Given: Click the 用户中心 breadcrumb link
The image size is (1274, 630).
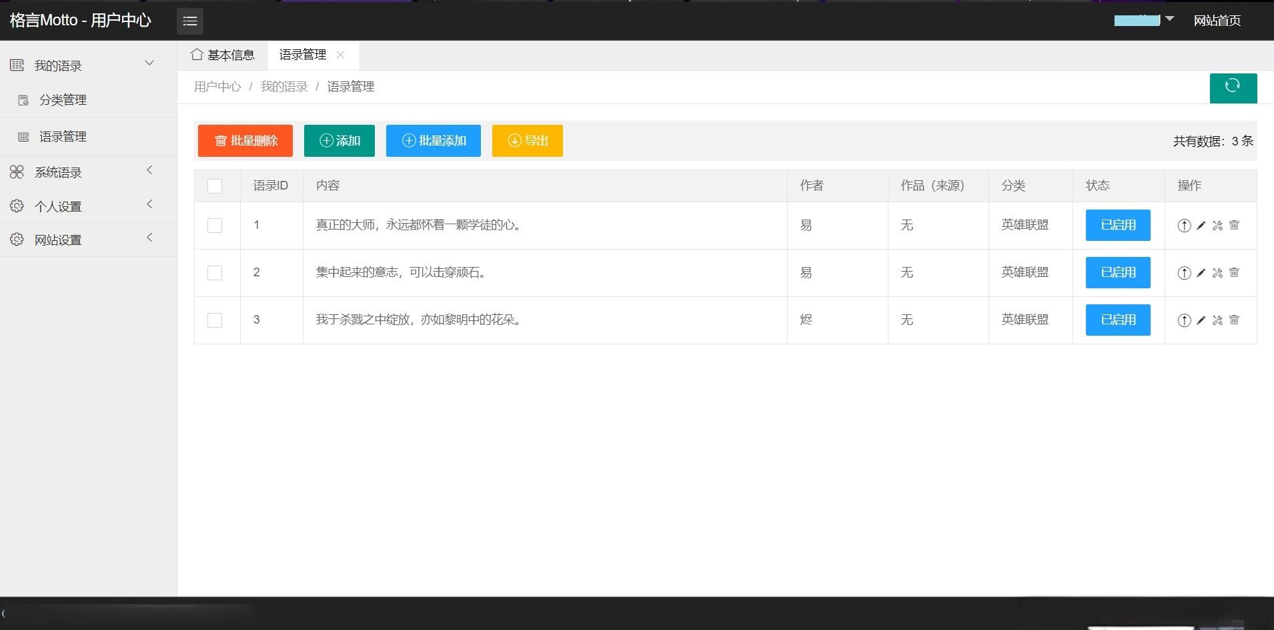Looking at the screenshot, I should [x=217, y=87].
